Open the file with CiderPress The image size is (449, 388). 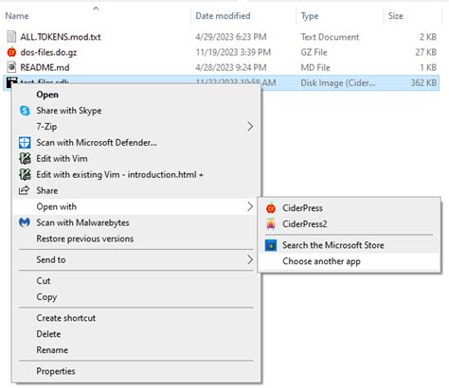pyautogui.click(x=350, y=208)
